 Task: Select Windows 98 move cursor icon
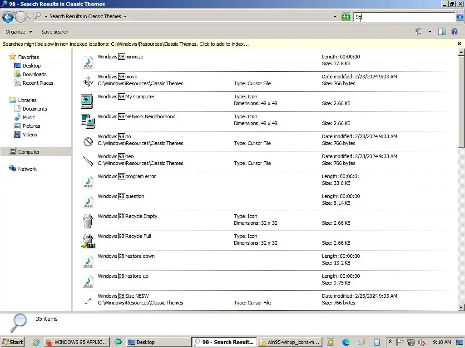88,82
